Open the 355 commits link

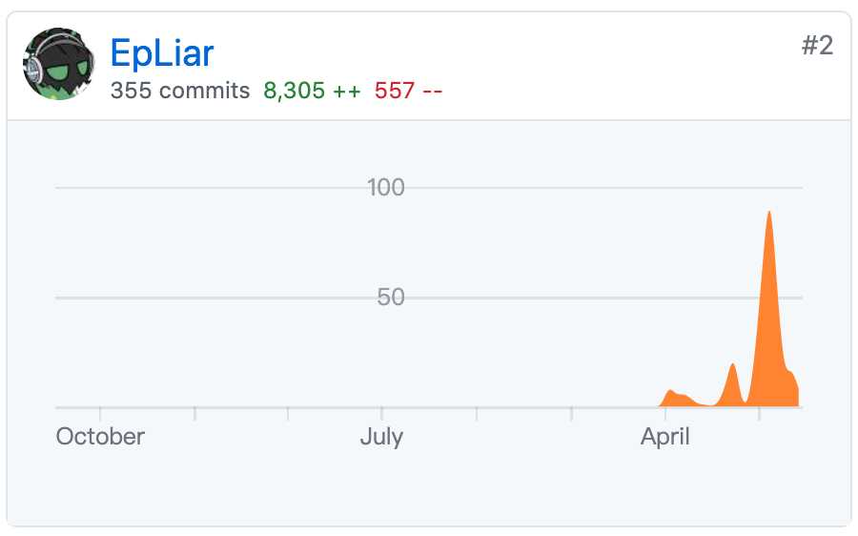tap(180, 91)
